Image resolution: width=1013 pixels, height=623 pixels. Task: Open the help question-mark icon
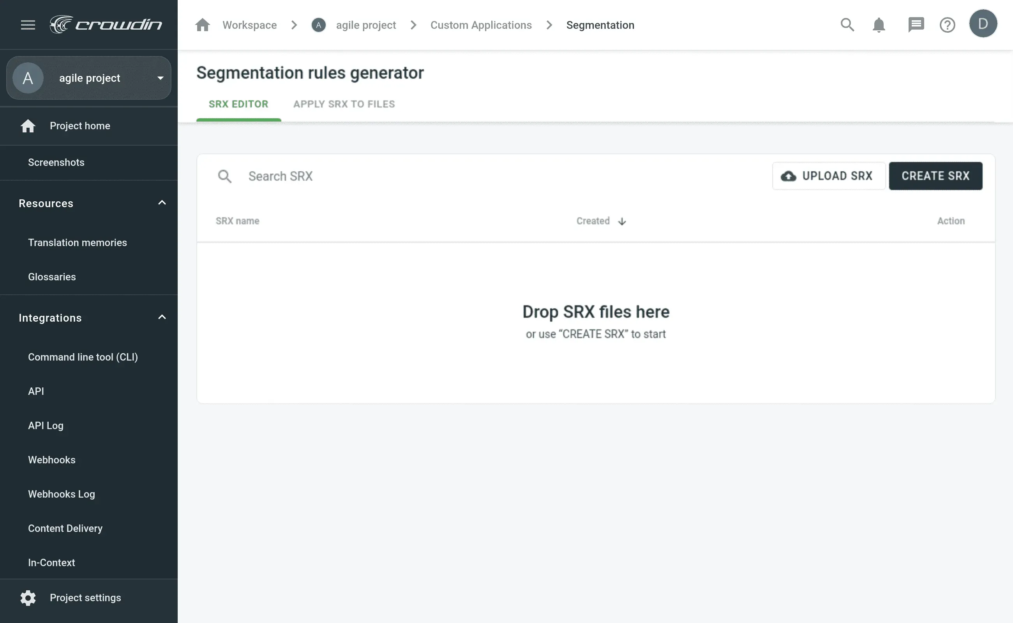coord(947,25)
